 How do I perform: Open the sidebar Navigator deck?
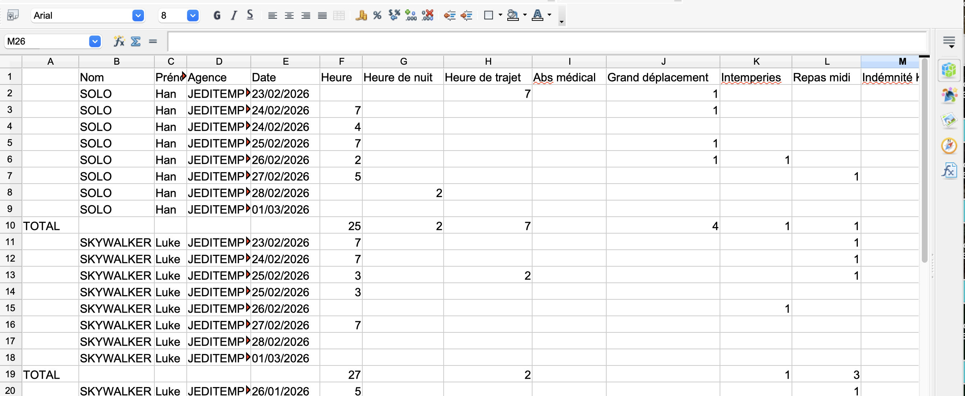click(x=949, y=145)
